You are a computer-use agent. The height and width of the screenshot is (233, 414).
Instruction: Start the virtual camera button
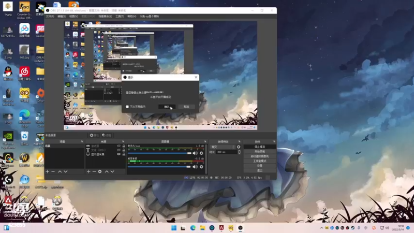click(x=260, y=156)
